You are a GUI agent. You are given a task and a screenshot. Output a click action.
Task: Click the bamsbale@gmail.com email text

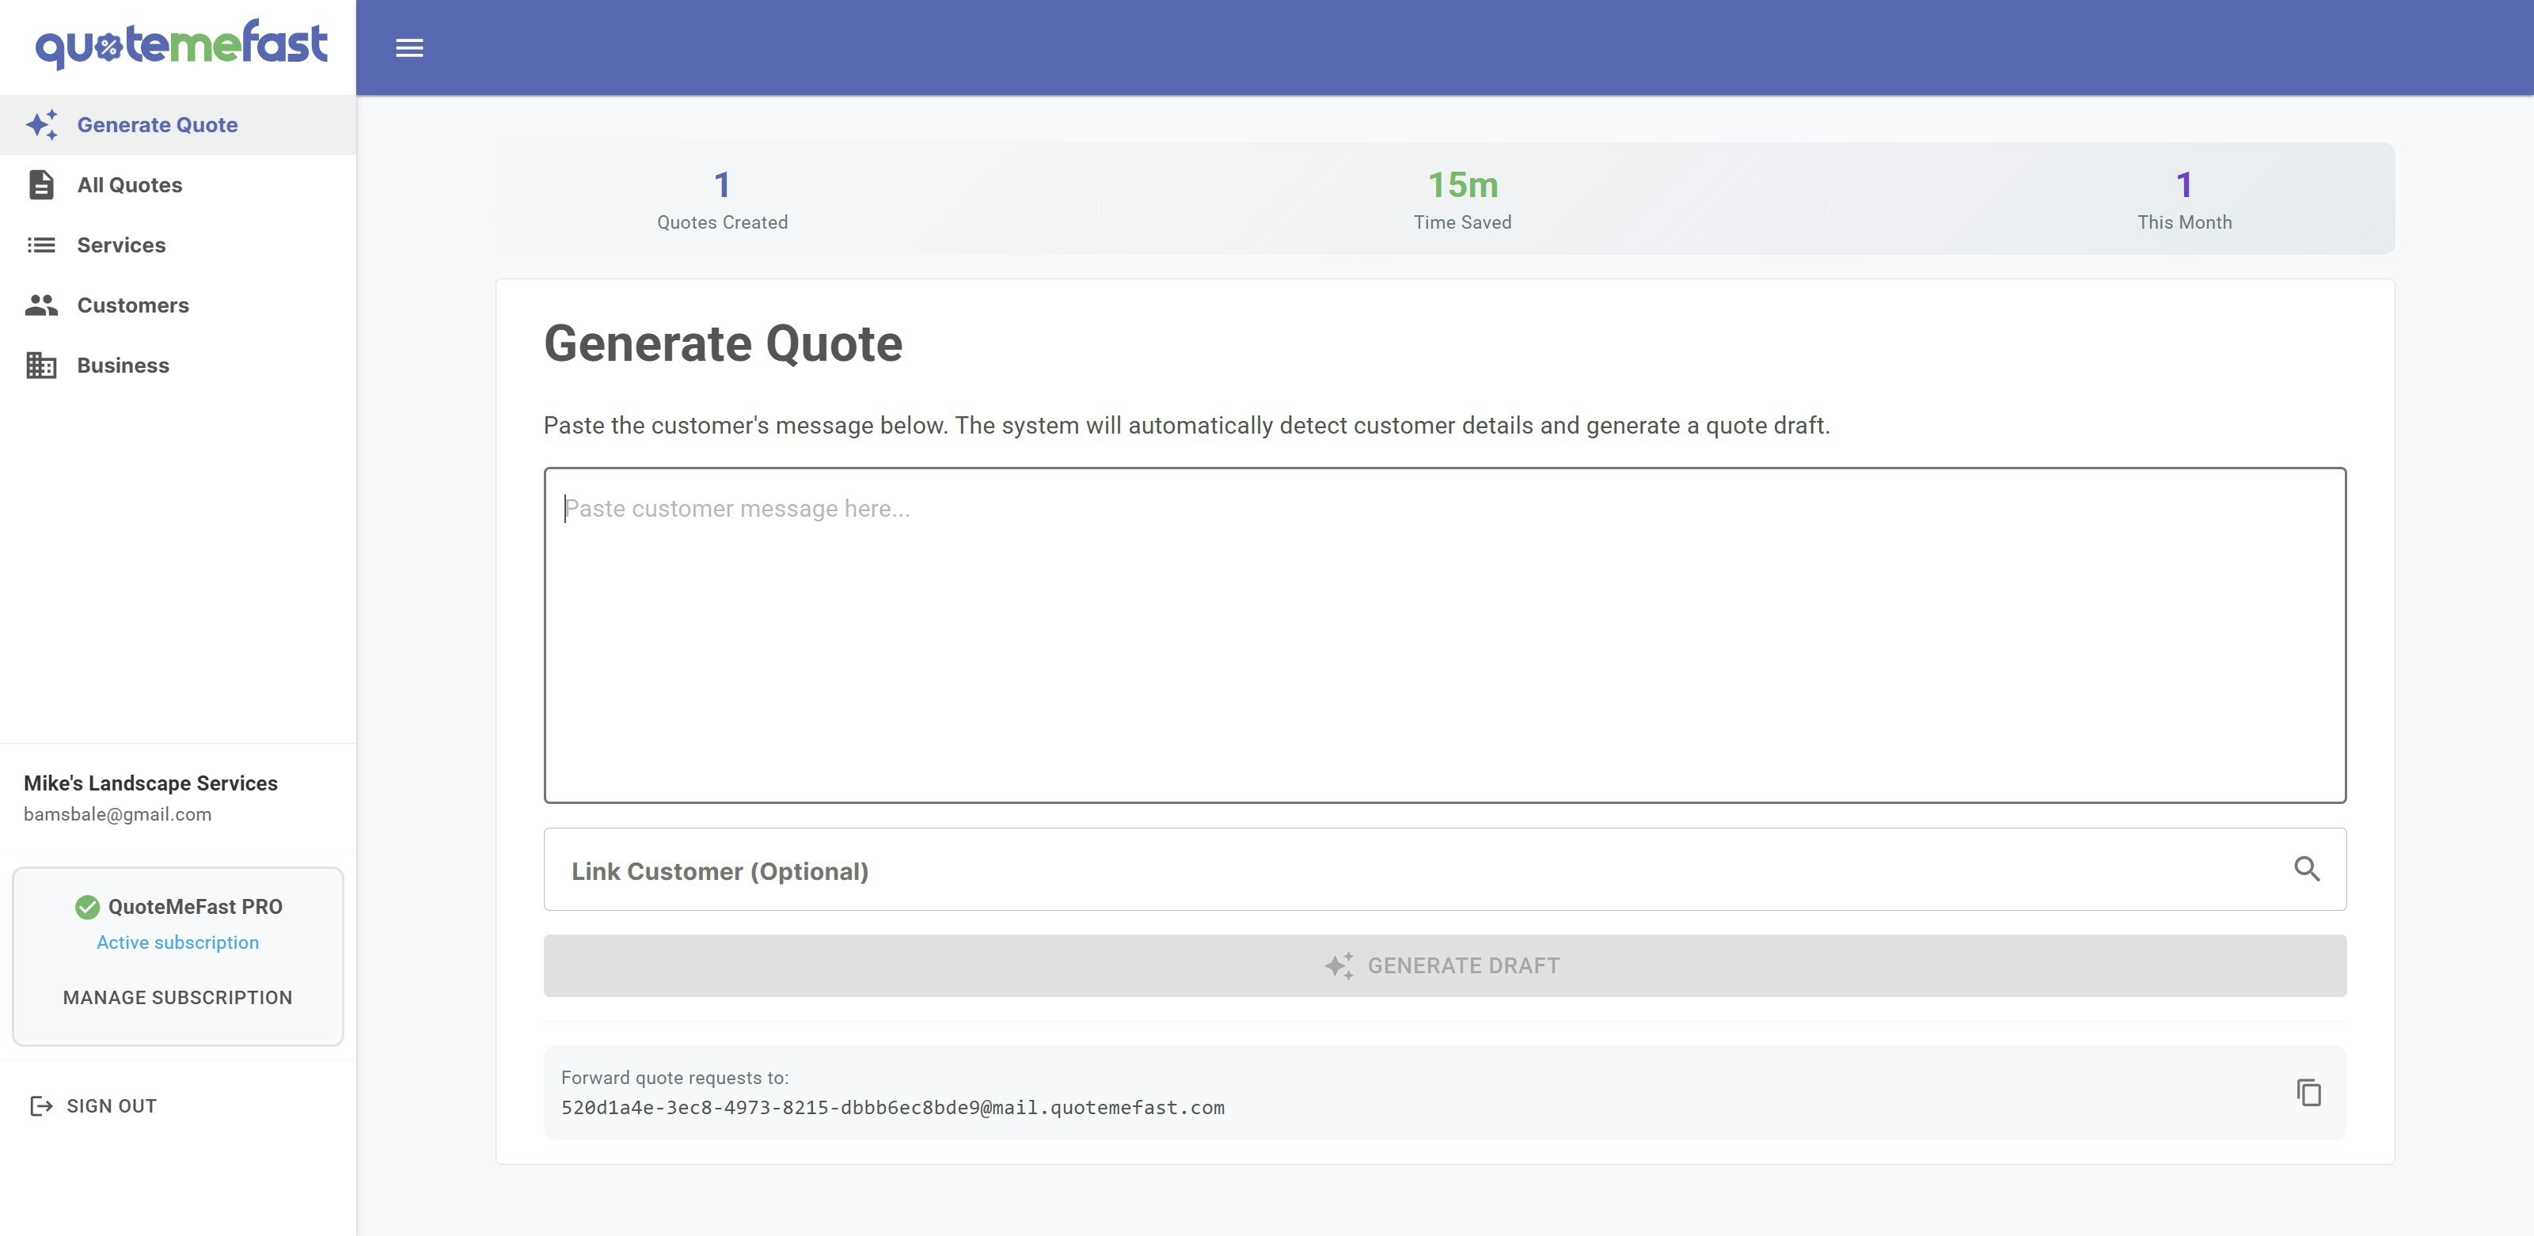pyautogui.click(x=117, y=814)
